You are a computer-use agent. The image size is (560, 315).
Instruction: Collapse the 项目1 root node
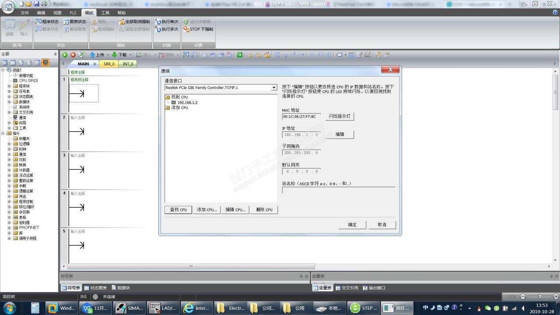click(3, 70)
